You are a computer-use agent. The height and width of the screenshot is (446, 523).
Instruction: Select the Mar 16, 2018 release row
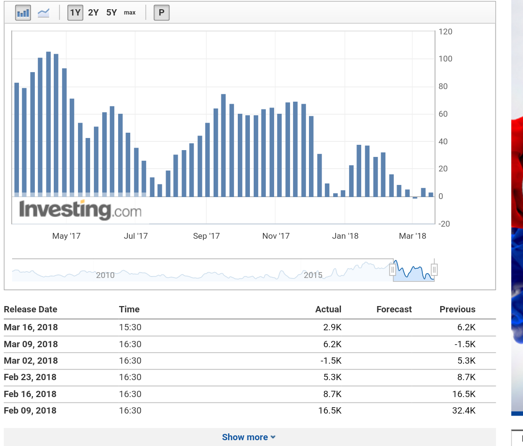[194, 327]
